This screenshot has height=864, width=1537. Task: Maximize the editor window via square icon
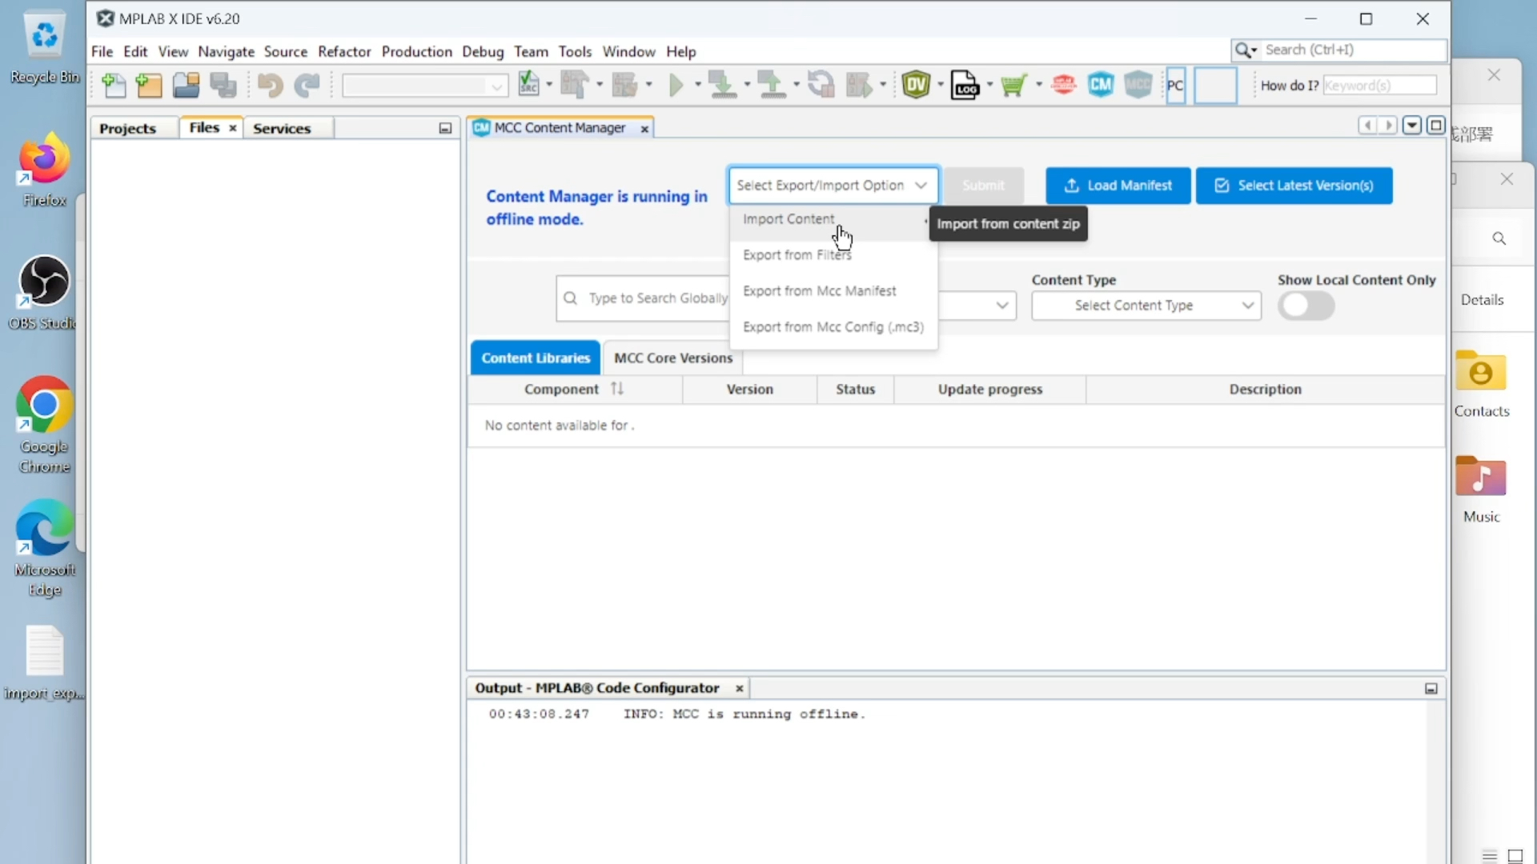[1436, 126]
